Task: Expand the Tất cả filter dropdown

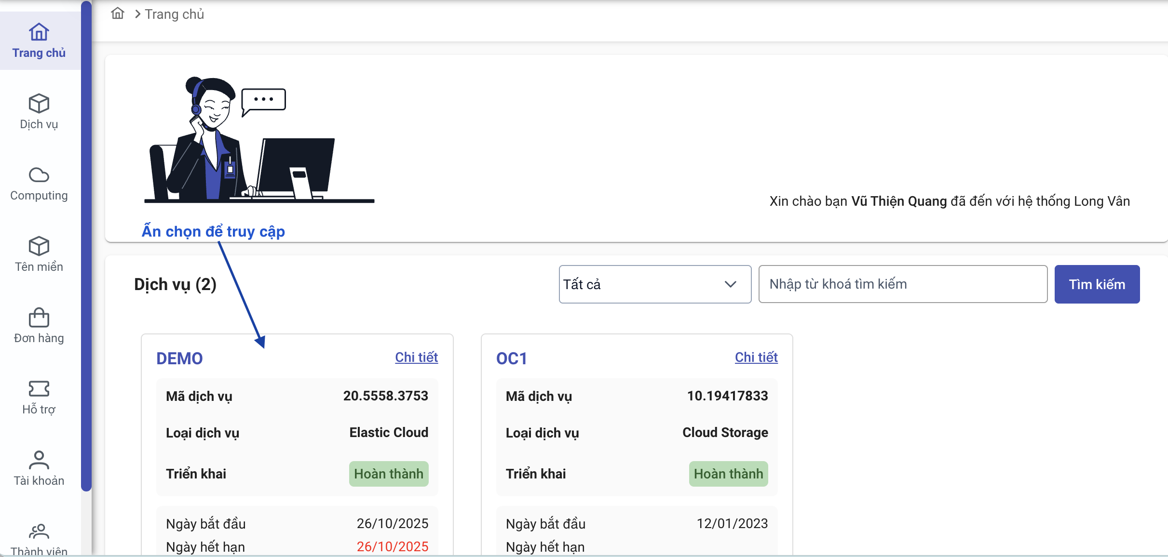Action: pos(646,284)
